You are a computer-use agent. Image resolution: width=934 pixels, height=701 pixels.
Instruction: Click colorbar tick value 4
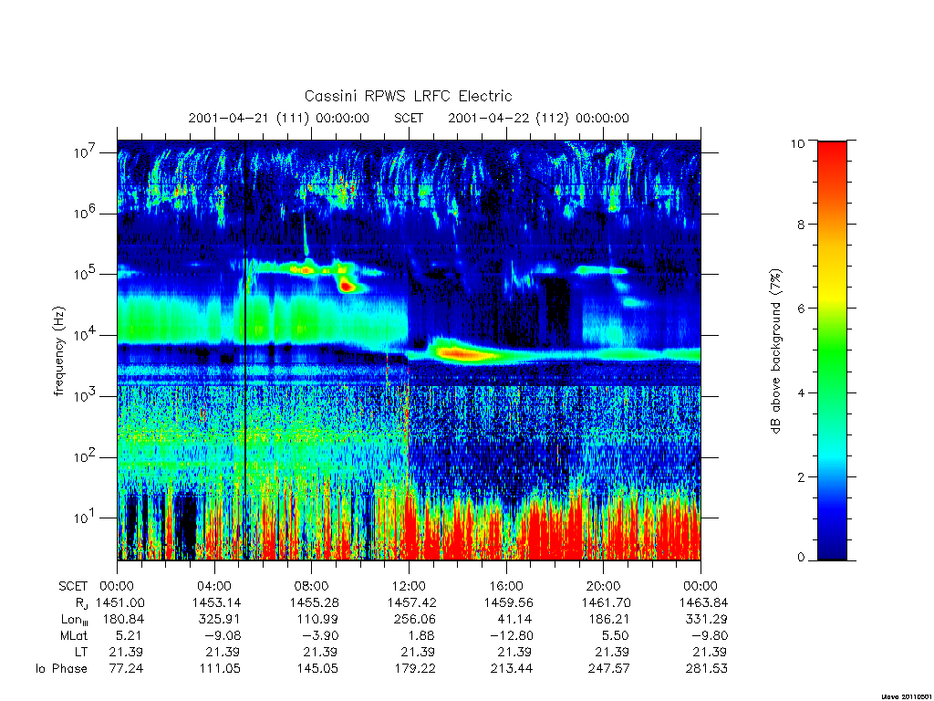[801, 392]
